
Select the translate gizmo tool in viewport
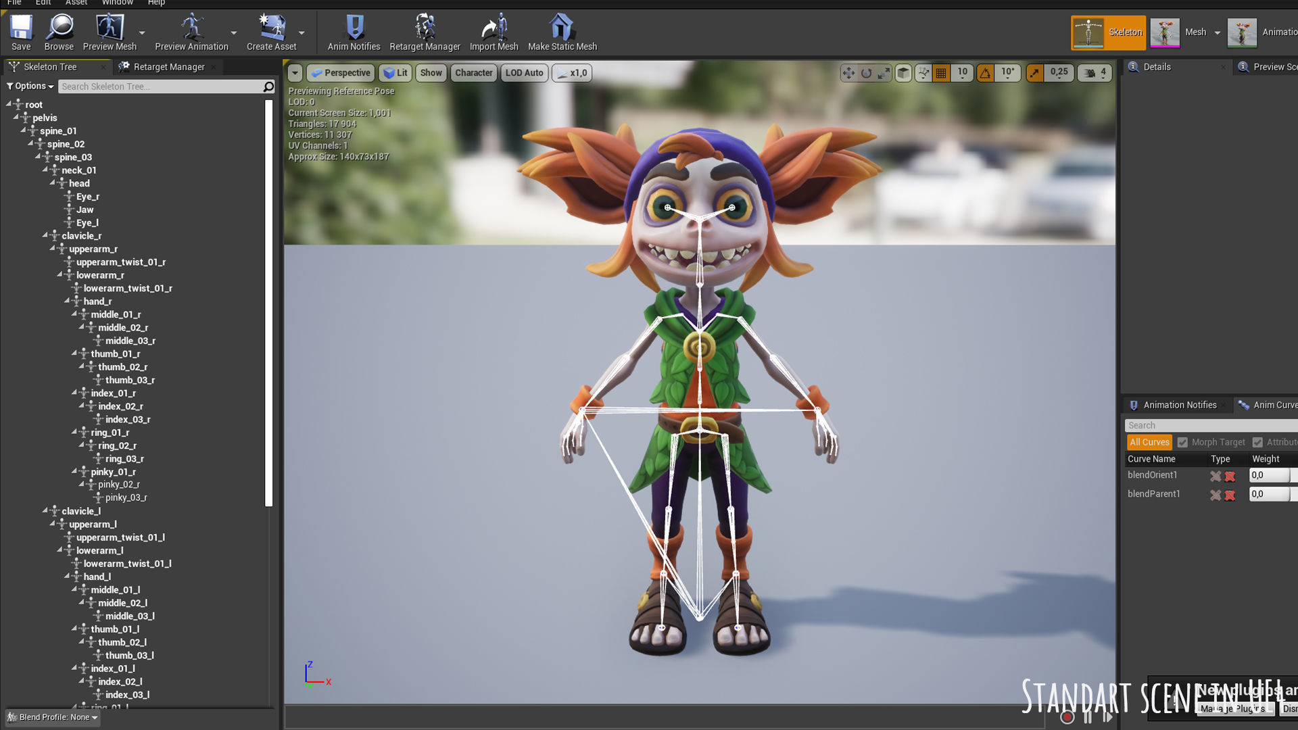coord(848,73)
